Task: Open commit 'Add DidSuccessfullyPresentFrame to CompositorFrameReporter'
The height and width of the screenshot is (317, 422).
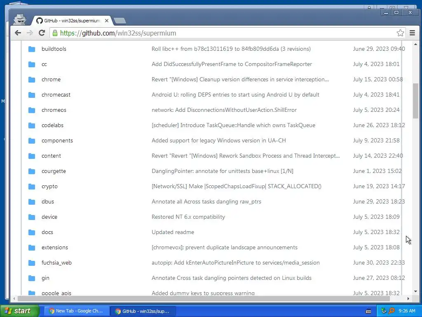Action: pos(232,64)
